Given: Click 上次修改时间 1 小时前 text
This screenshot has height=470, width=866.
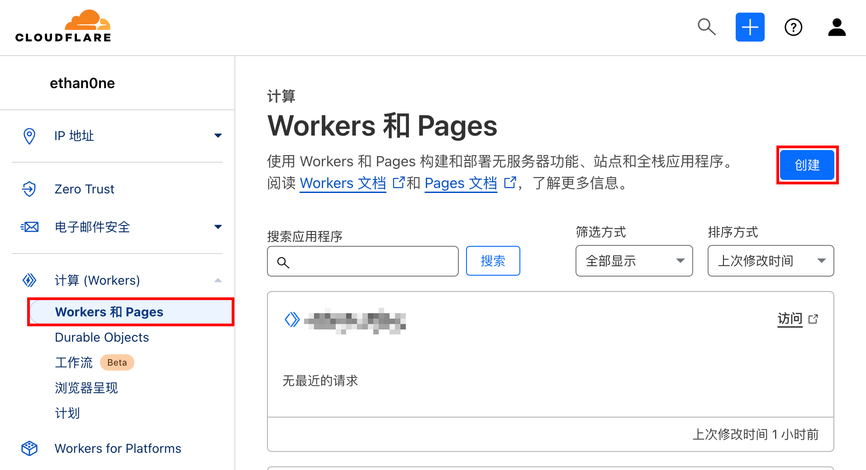Looking at the screenshot, I should pyautogui.click(x=755, y=434).
